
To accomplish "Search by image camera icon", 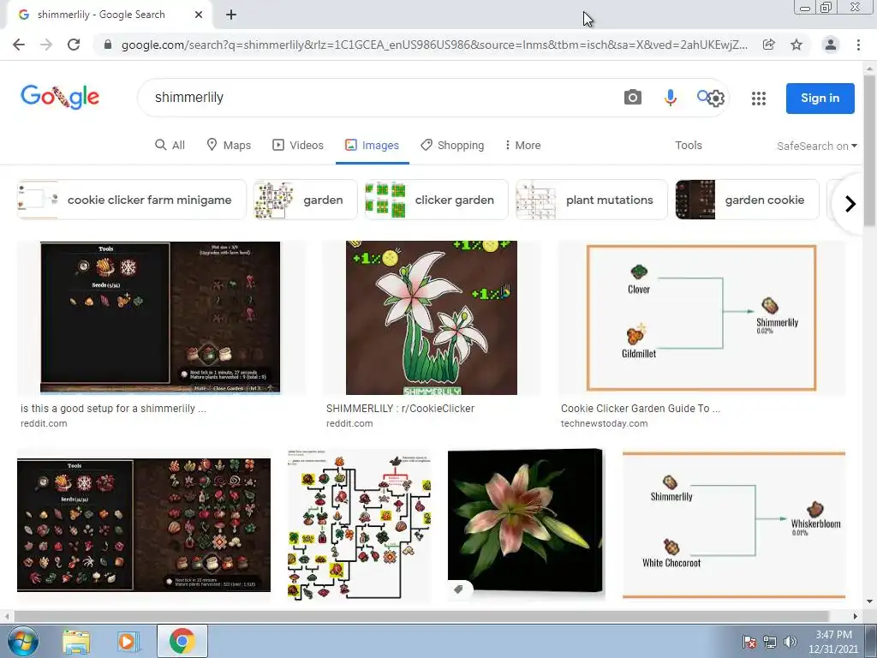I will 633,98.
